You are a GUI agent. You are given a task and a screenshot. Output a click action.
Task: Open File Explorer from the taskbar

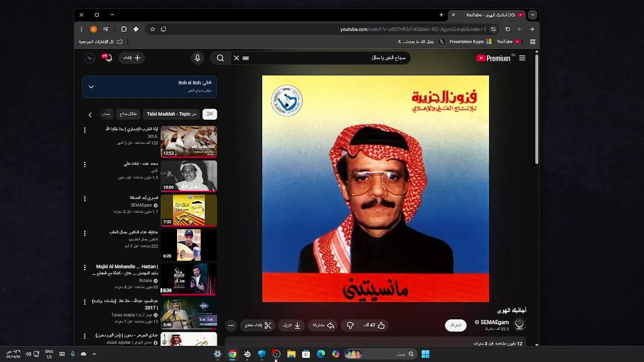[x=291, y=354]
